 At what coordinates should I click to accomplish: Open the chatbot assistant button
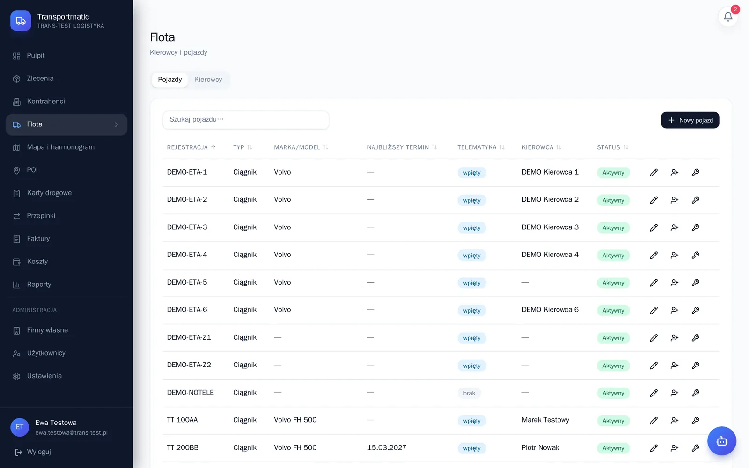722,441
